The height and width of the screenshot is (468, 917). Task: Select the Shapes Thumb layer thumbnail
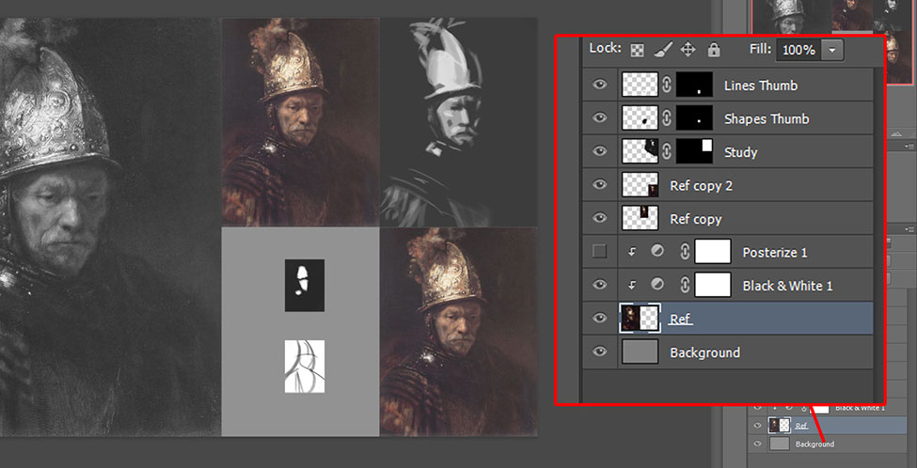point(640,118)
